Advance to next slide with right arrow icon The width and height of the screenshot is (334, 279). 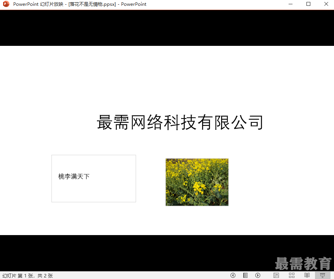pyautogui.click(x=258, y=276)
